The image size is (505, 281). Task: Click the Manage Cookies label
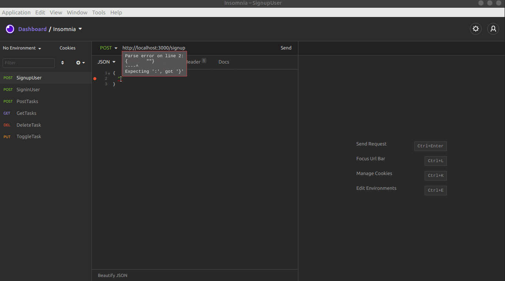pos(374,174)
